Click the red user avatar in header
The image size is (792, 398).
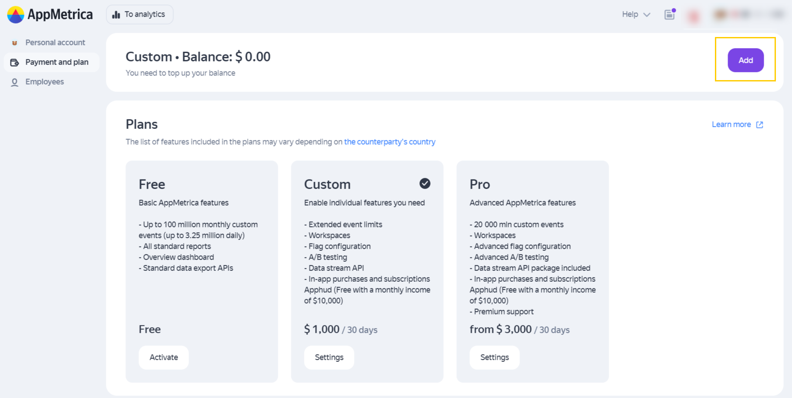[694, 17]
